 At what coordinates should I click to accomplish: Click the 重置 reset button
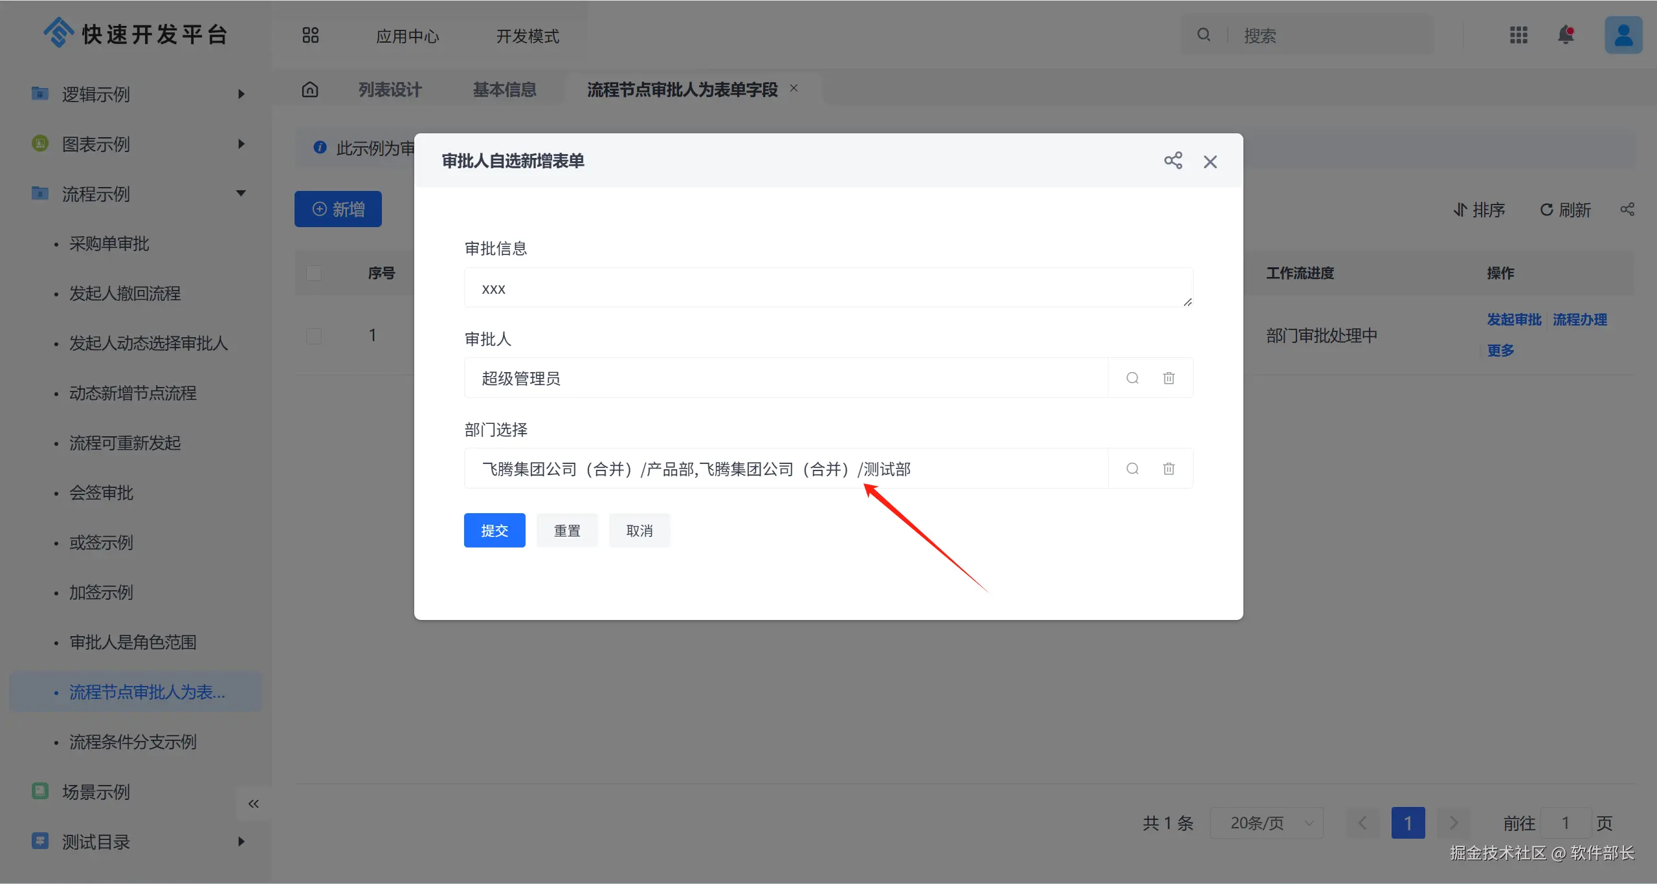567,531
